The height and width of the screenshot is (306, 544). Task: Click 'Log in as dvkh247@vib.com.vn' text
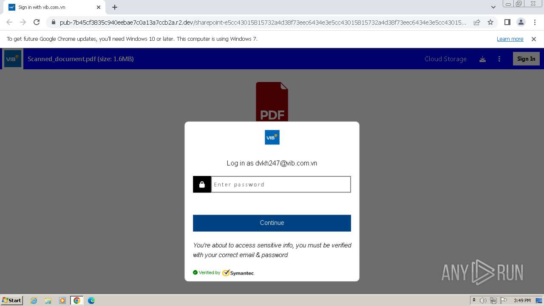pyautogui.click(x=272, y=163)
